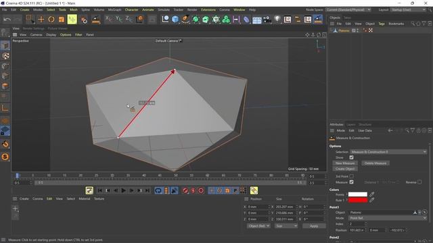
Task: Enable the Reverse checkbox
Action: (x=419, y=182)
